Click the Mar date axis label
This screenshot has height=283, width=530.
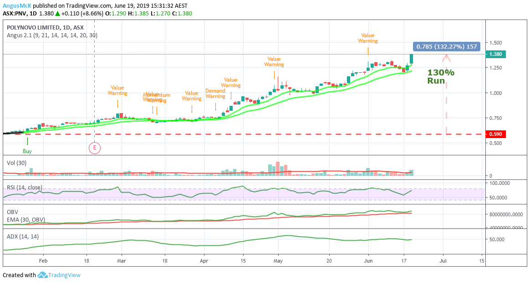122,261
